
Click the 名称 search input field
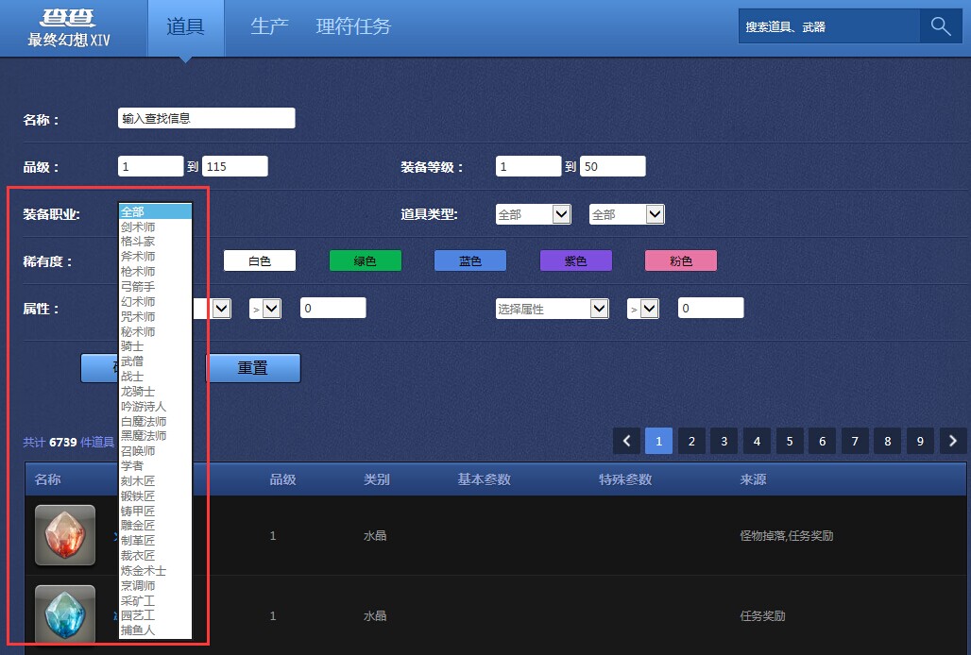pyautogui.click(x=206, y=118)
